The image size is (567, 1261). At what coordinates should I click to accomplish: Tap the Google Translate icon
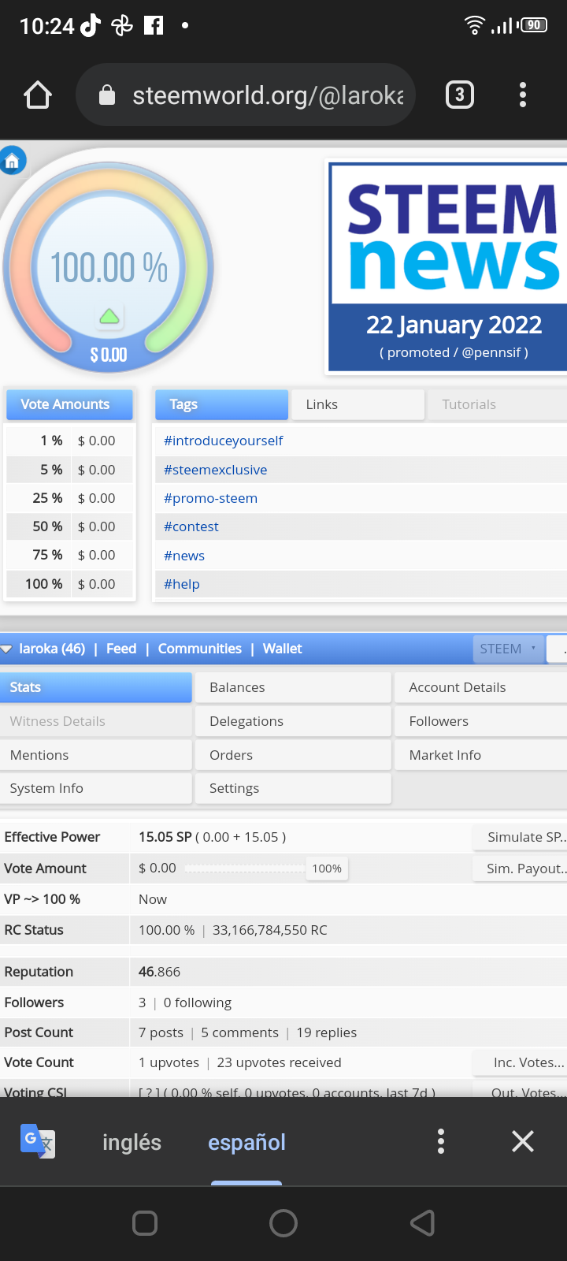pos(37,1141)
